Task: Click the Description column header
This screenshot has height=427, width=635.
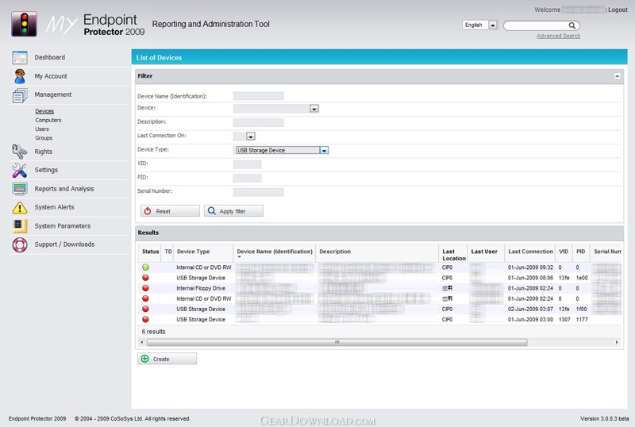Action: click(x=335, y=252)
